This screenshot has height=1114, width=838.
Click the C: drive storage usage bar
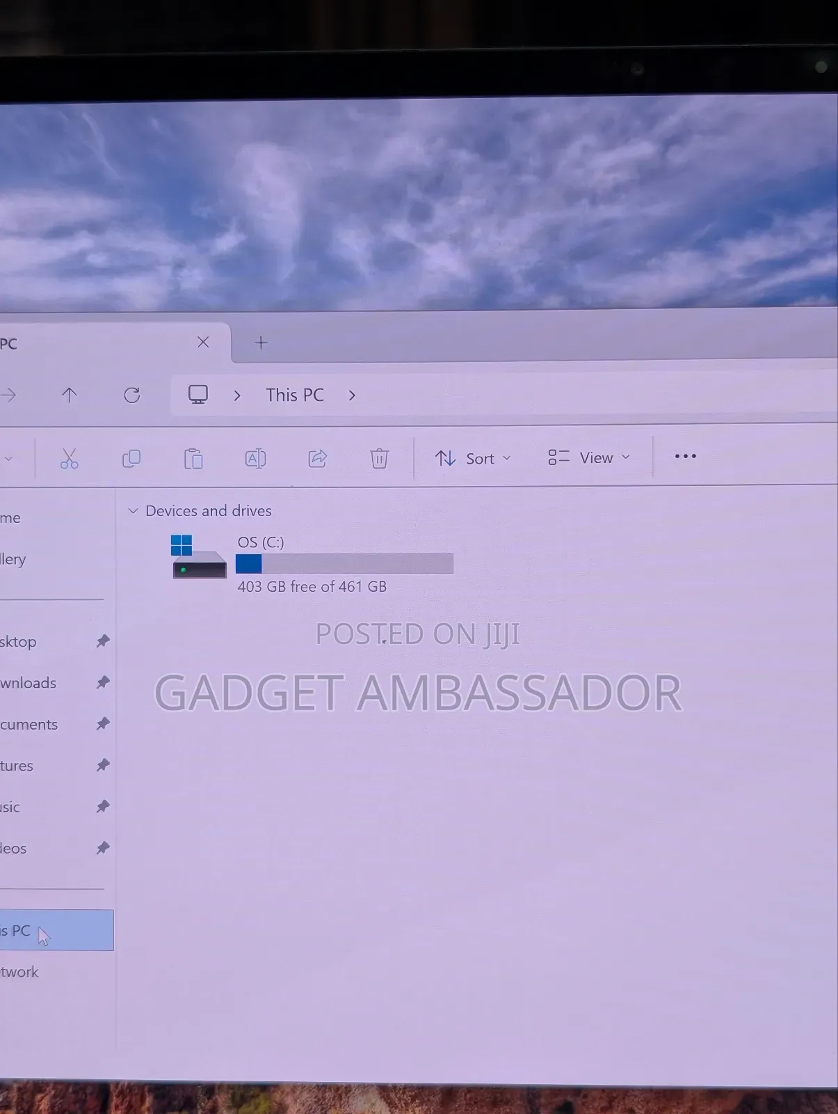pos(344,563)
